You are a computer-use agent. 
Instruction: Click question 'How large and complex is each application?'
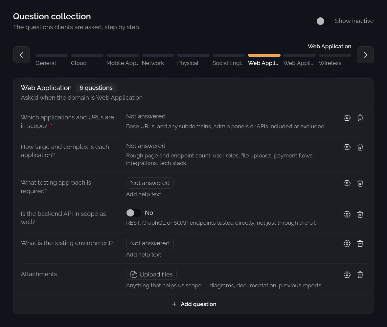(x=65, y=151)
